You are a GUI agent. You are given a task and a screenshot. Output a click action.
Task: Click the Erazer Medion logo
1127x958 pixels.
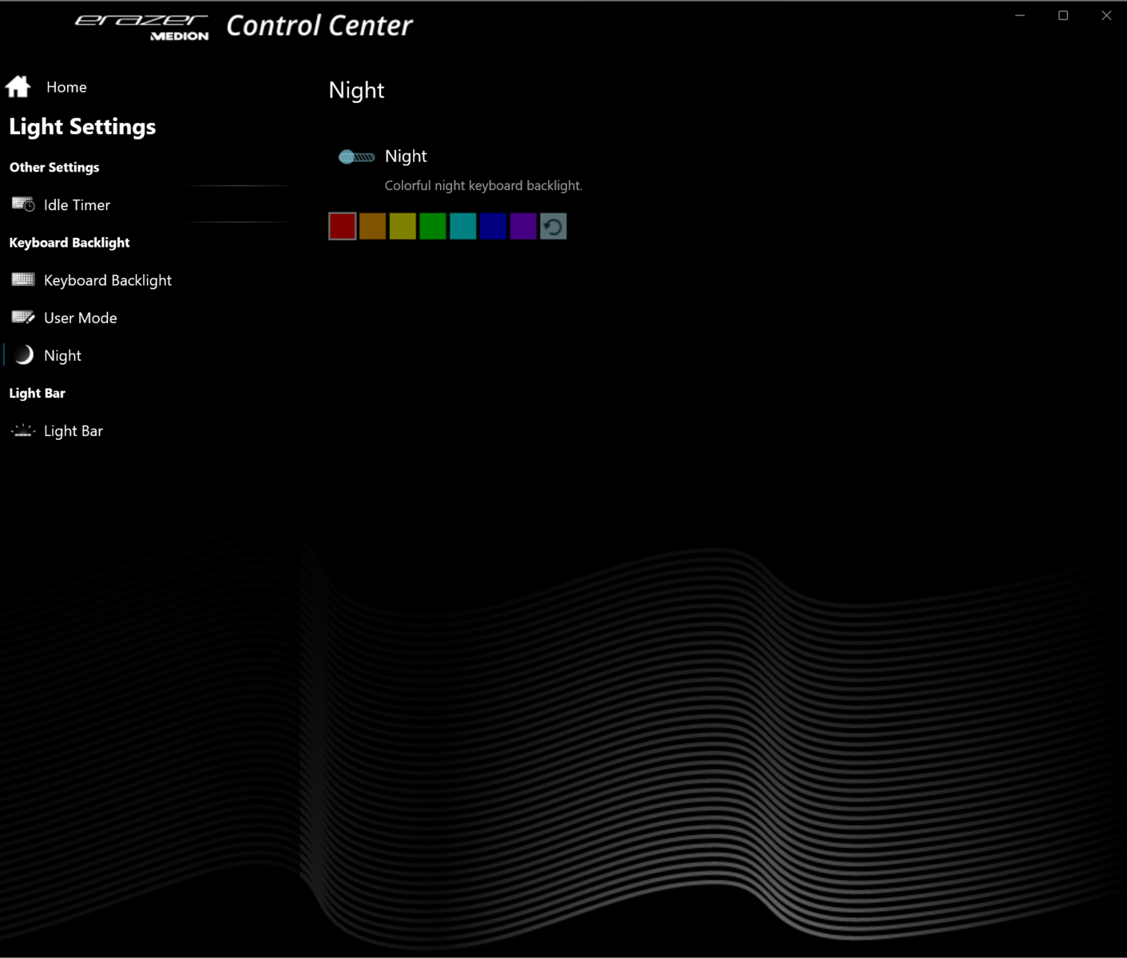click(x=142, y=26)
